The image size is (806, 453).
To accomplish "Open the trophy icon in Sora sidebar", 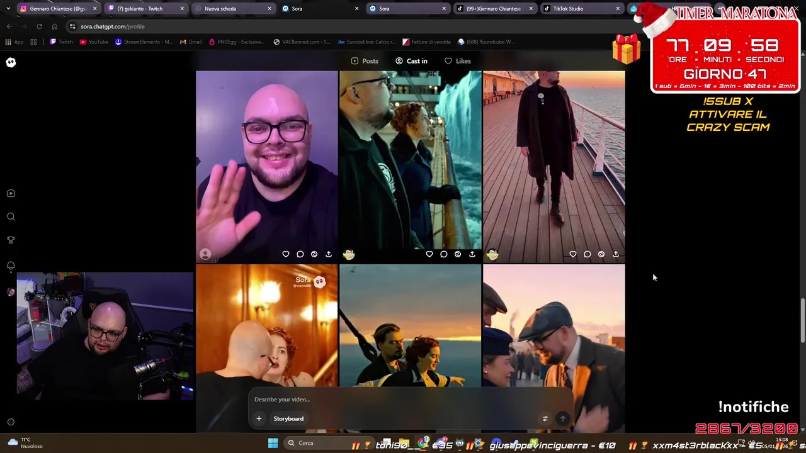I will (x=11, y=240).
